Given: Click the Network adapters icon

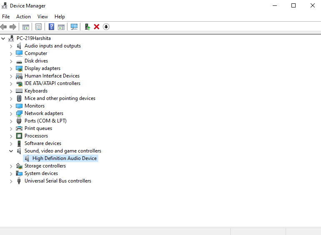Looking at the screenshot, I should pos(19,113).
